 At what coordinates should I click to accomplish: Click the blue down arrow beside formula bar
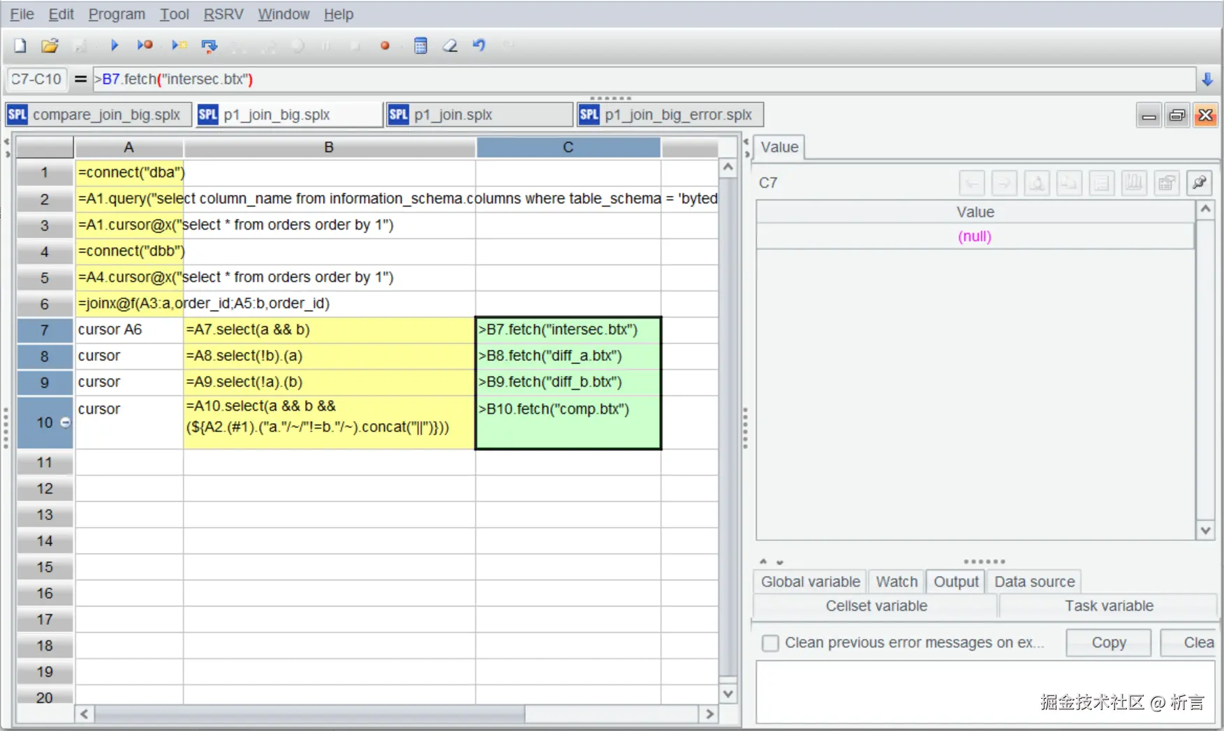(x=1207, y=80)
